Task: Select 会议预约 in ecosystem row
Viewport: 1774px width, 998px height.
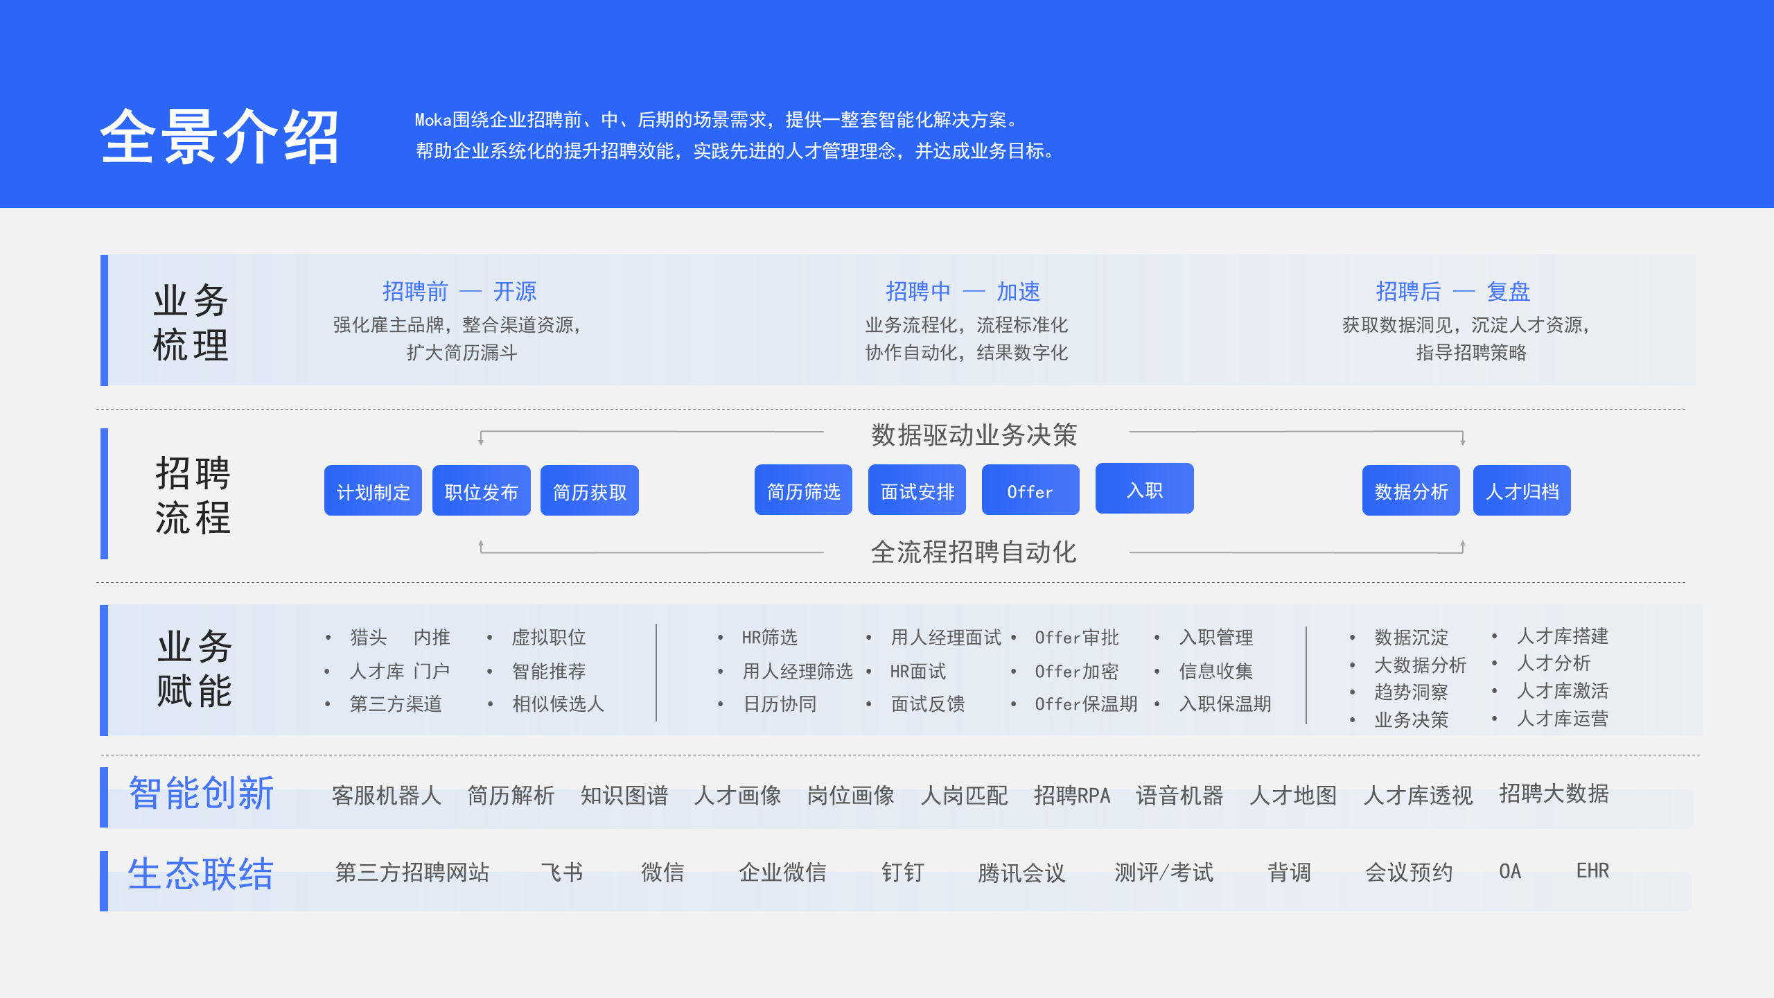Action: point(1409,872)
